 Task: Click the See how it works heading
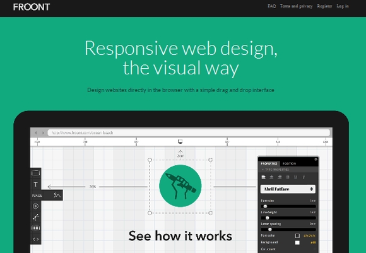coord(180,236)
